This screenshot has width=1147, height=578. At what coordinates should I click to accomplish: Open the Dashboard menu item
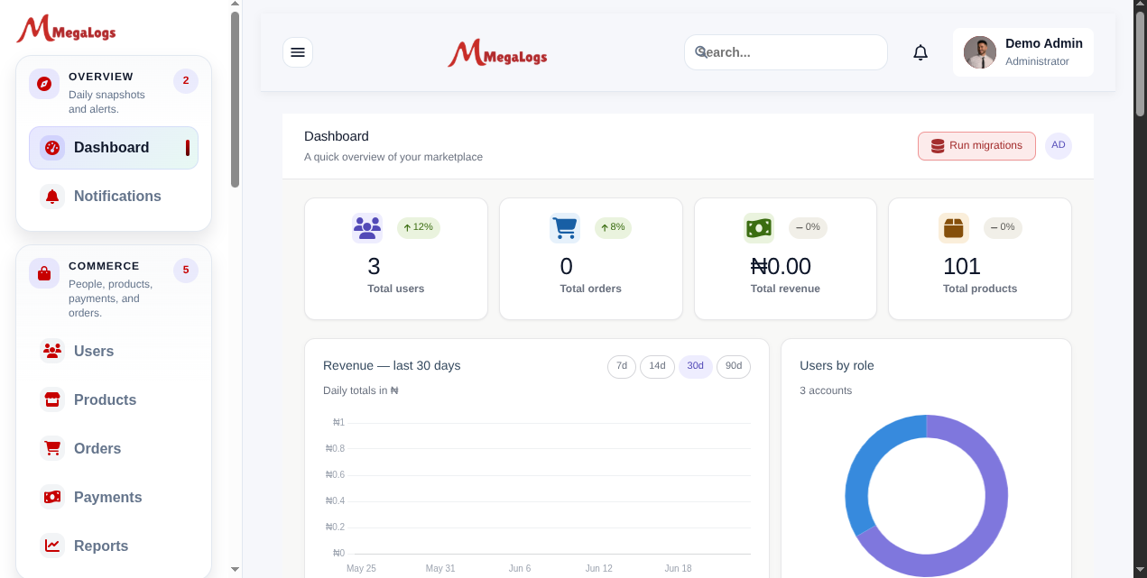pos(114,148)
